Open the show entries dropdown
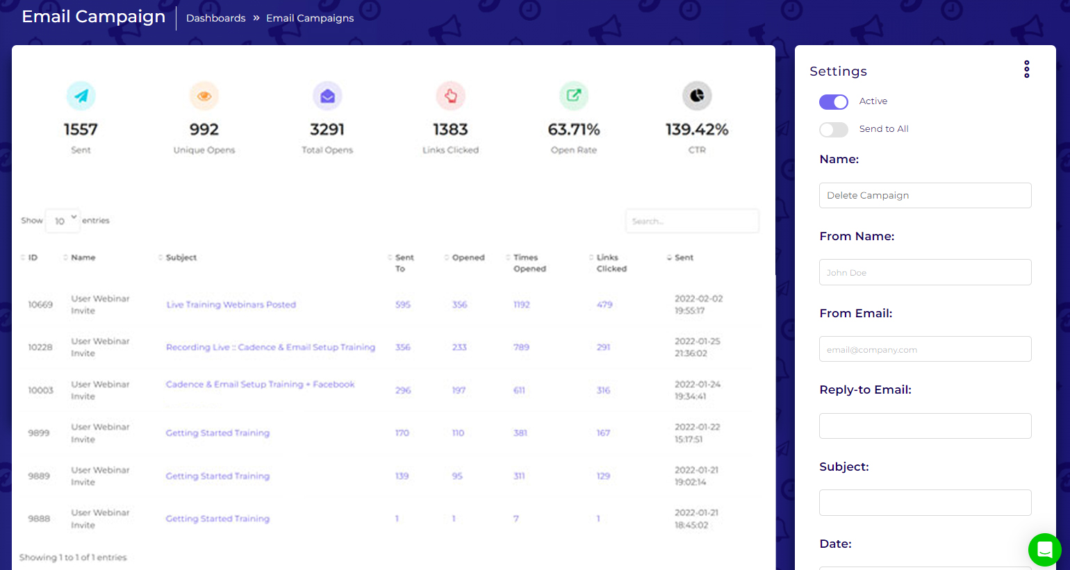Screen dimensions: 1070x570 pyautogui.click(x=63, y=221)
